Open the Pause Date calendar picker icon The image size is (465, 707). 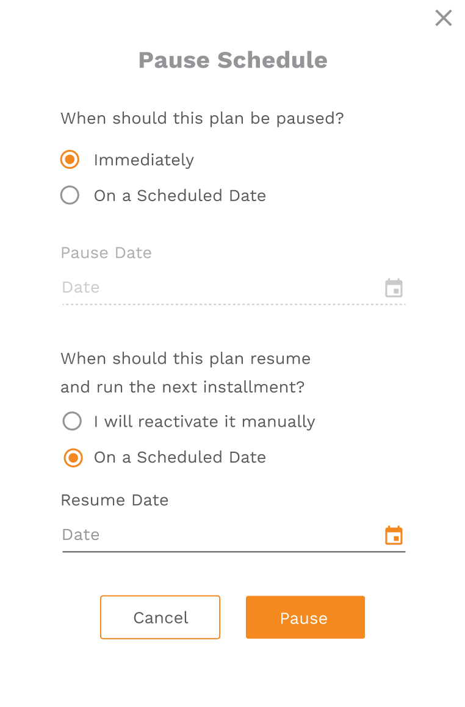[x=394, y=288]
